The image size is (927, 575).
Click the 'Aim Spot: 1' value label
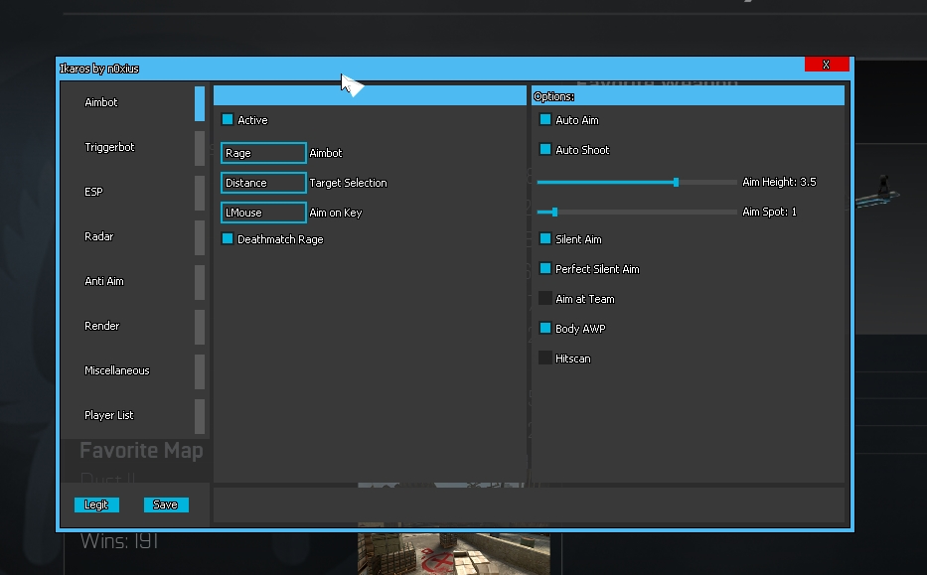point(769,212)
